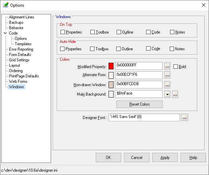
Task: Click the Alternate Row hex value field
Action: point(138,75)
